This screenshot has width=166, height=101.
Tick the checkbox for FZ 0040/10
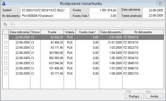(6, 63)
